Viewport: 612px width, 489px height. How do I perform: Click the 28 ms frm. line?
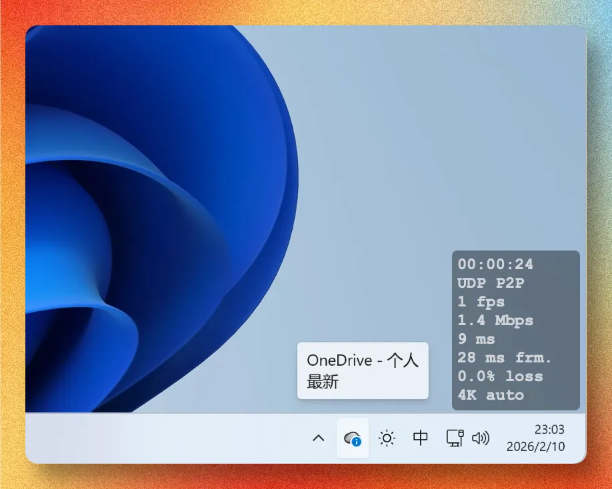click(x=504, y=358)
